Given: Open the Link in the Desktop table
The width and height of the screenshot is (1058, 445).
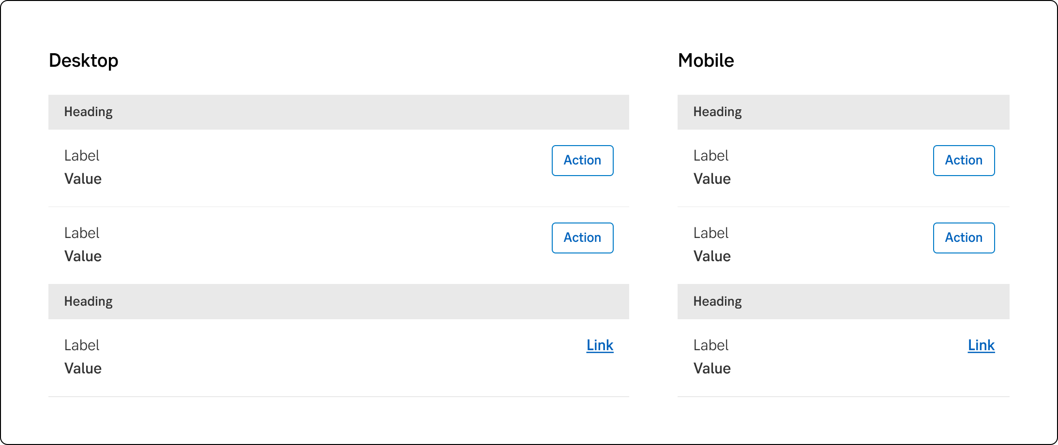Looking at the screenshot, I should [x=600, y=345].
